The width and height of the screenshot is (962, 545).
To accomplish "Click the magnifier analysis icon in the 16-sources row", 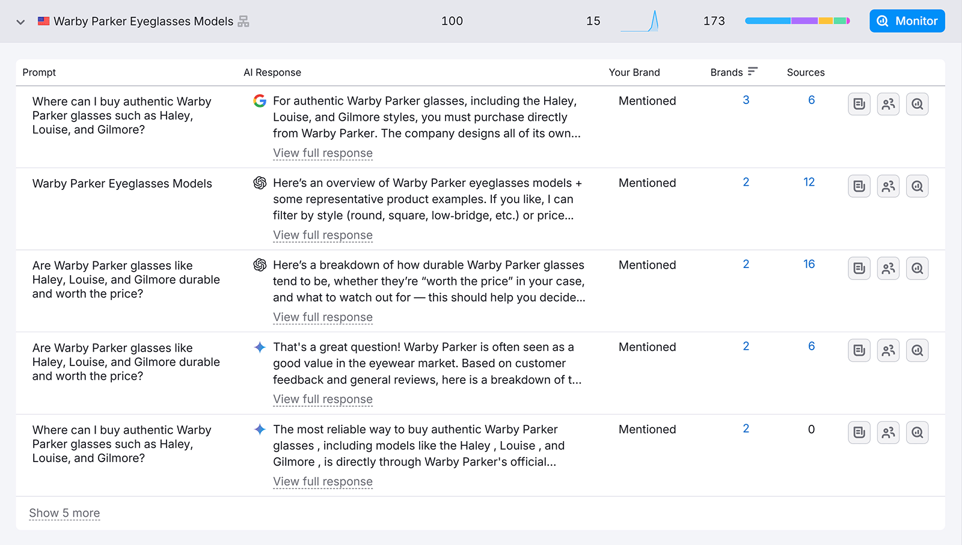I will 917,269.
